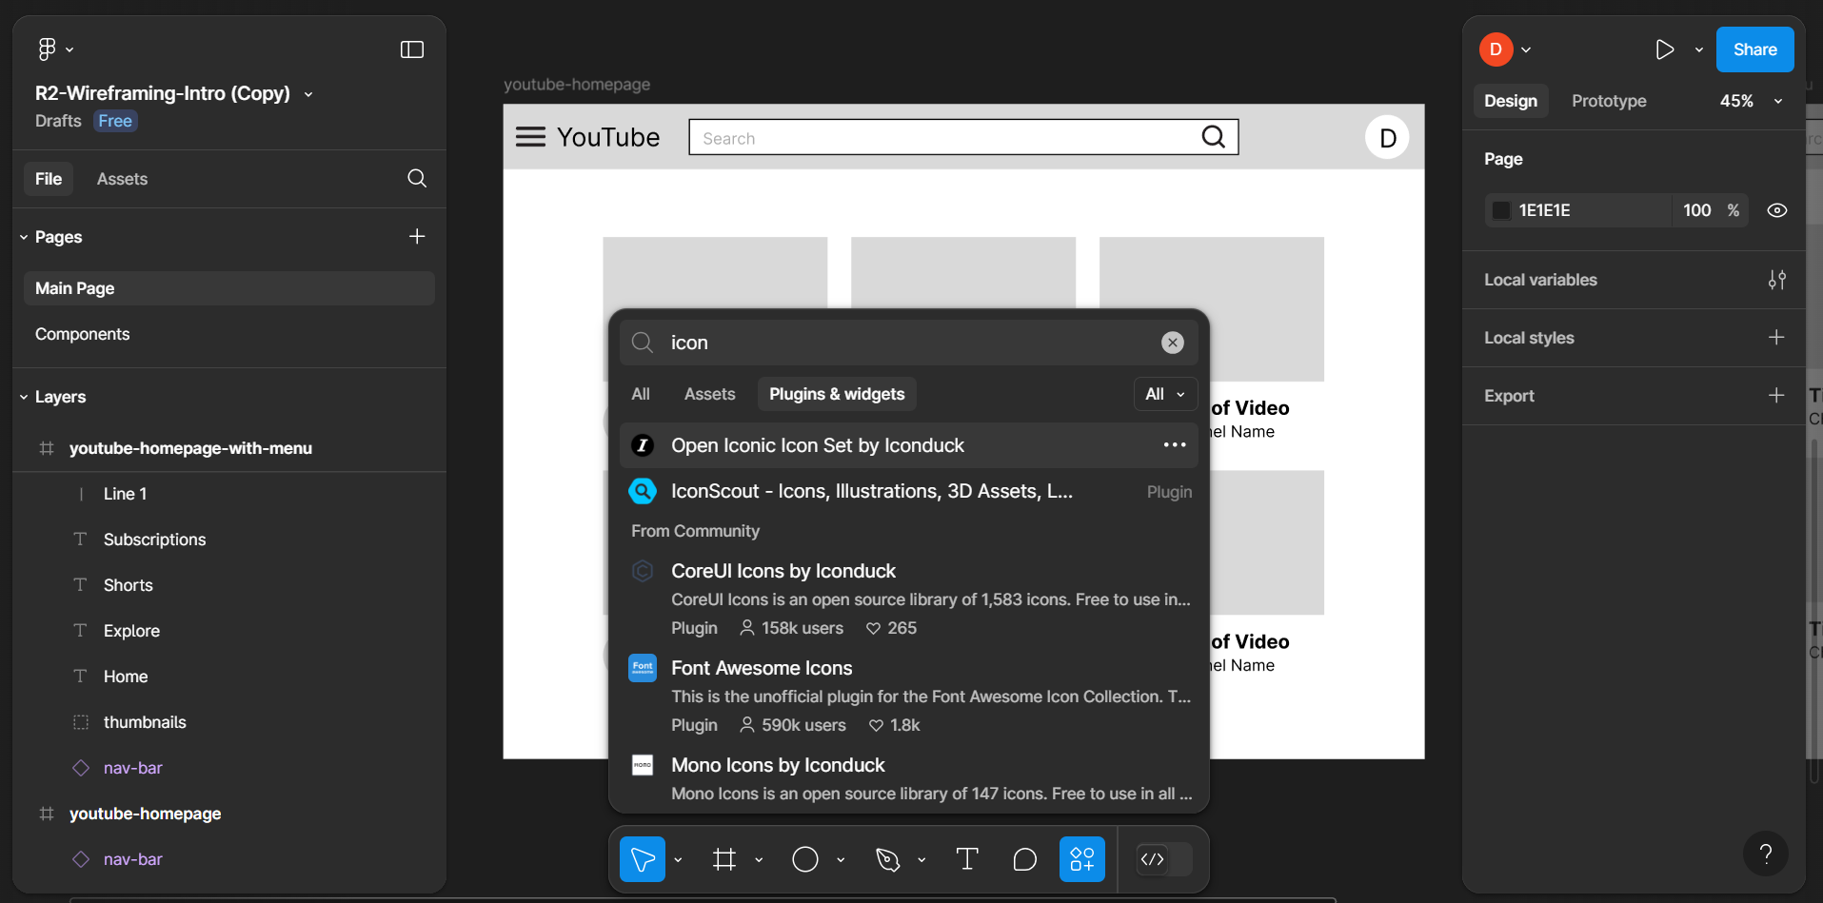Open the help question mark button
The image size is (1823, 903).
(x=1766, y=854)
